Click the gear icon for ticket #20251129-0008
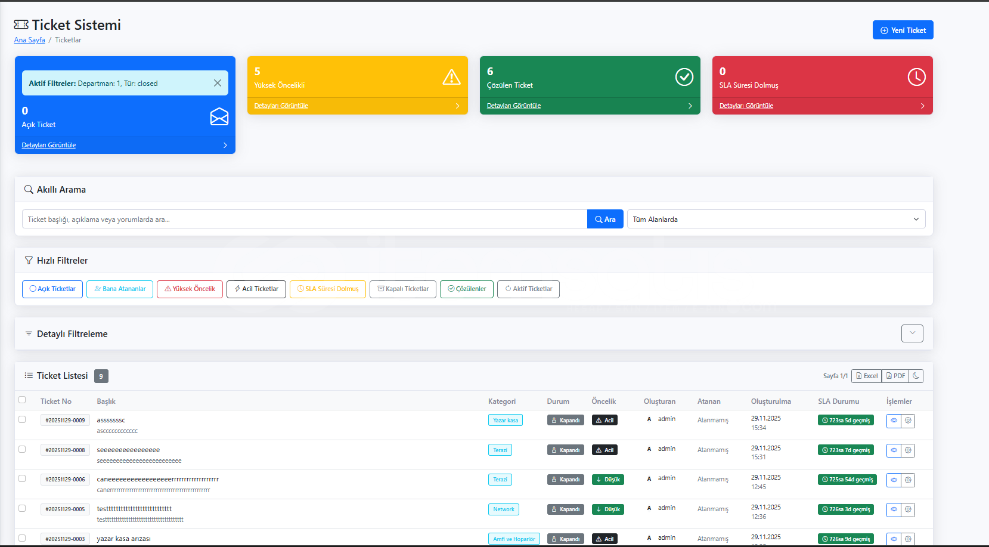The image size is (989, 547). [908, 450]
